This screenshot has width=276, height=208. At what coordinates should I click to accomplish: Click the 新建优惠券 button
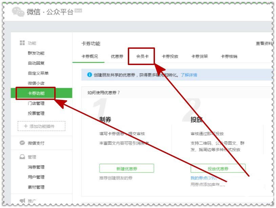coord(126,168)
